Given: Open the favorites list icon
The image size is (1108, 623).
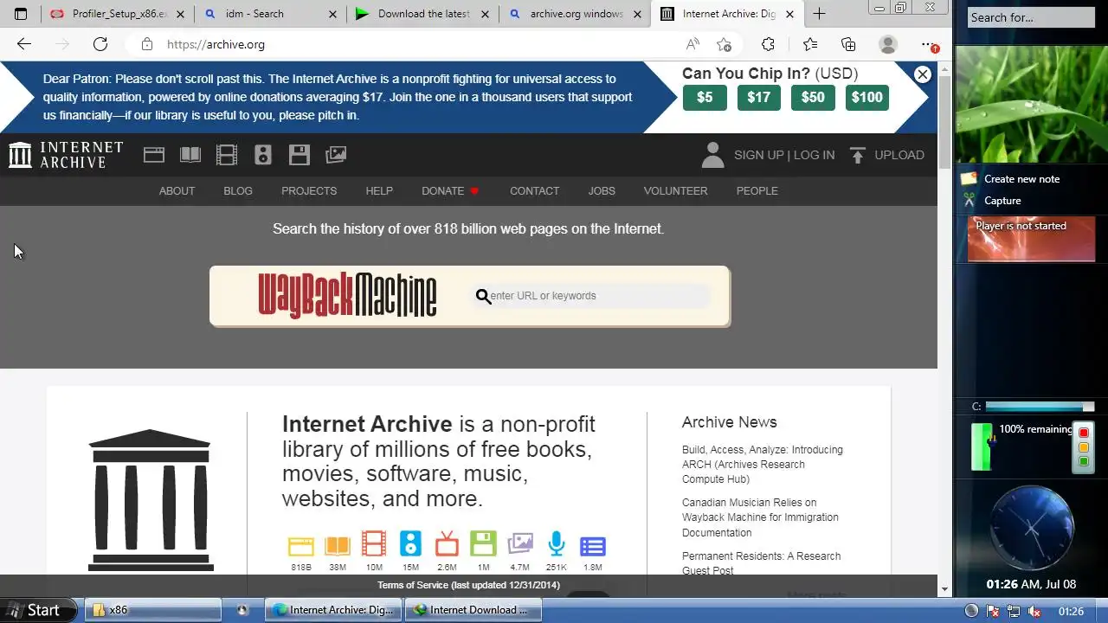Looking at the screenshot, I should pyautogui.click(x=810, y=44).
